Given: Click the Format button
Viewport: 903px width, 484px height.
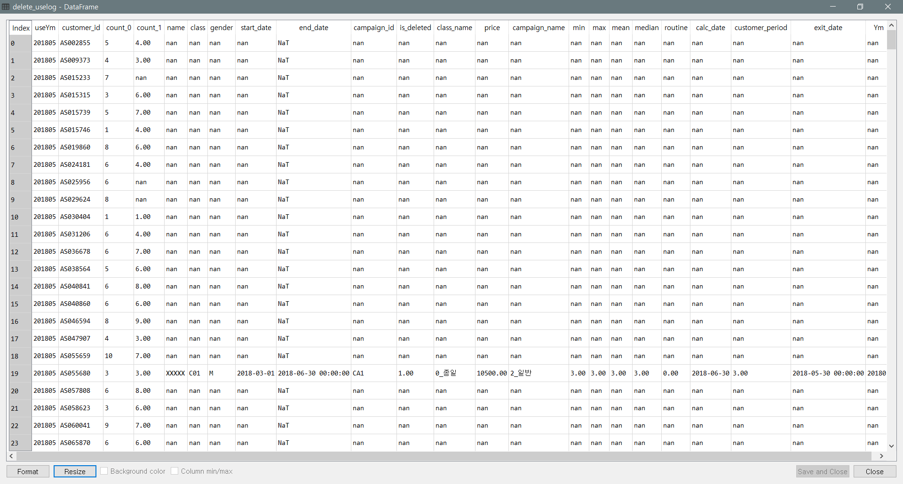Looking at the screenshot, I should [28, 471].
